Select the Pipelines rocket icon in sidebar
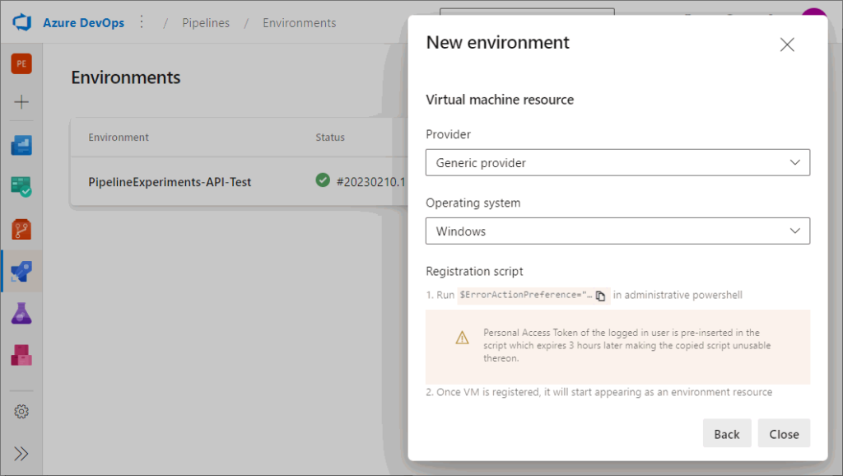This screenshot has width=843, height=476. click(21, 272)
